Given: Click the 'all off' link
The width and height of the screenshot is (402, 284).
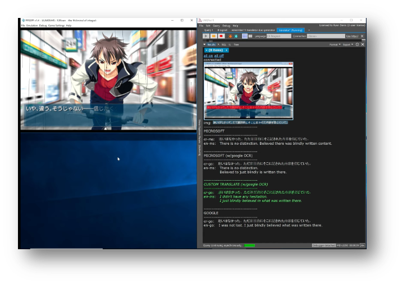Looking at the screenshot, I should click(219, 56).
